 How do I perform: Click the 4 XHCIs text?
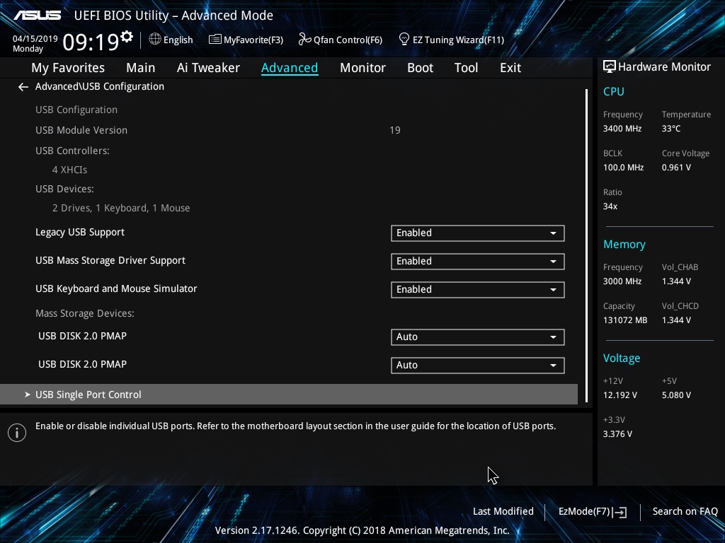[x=70, y=170]
